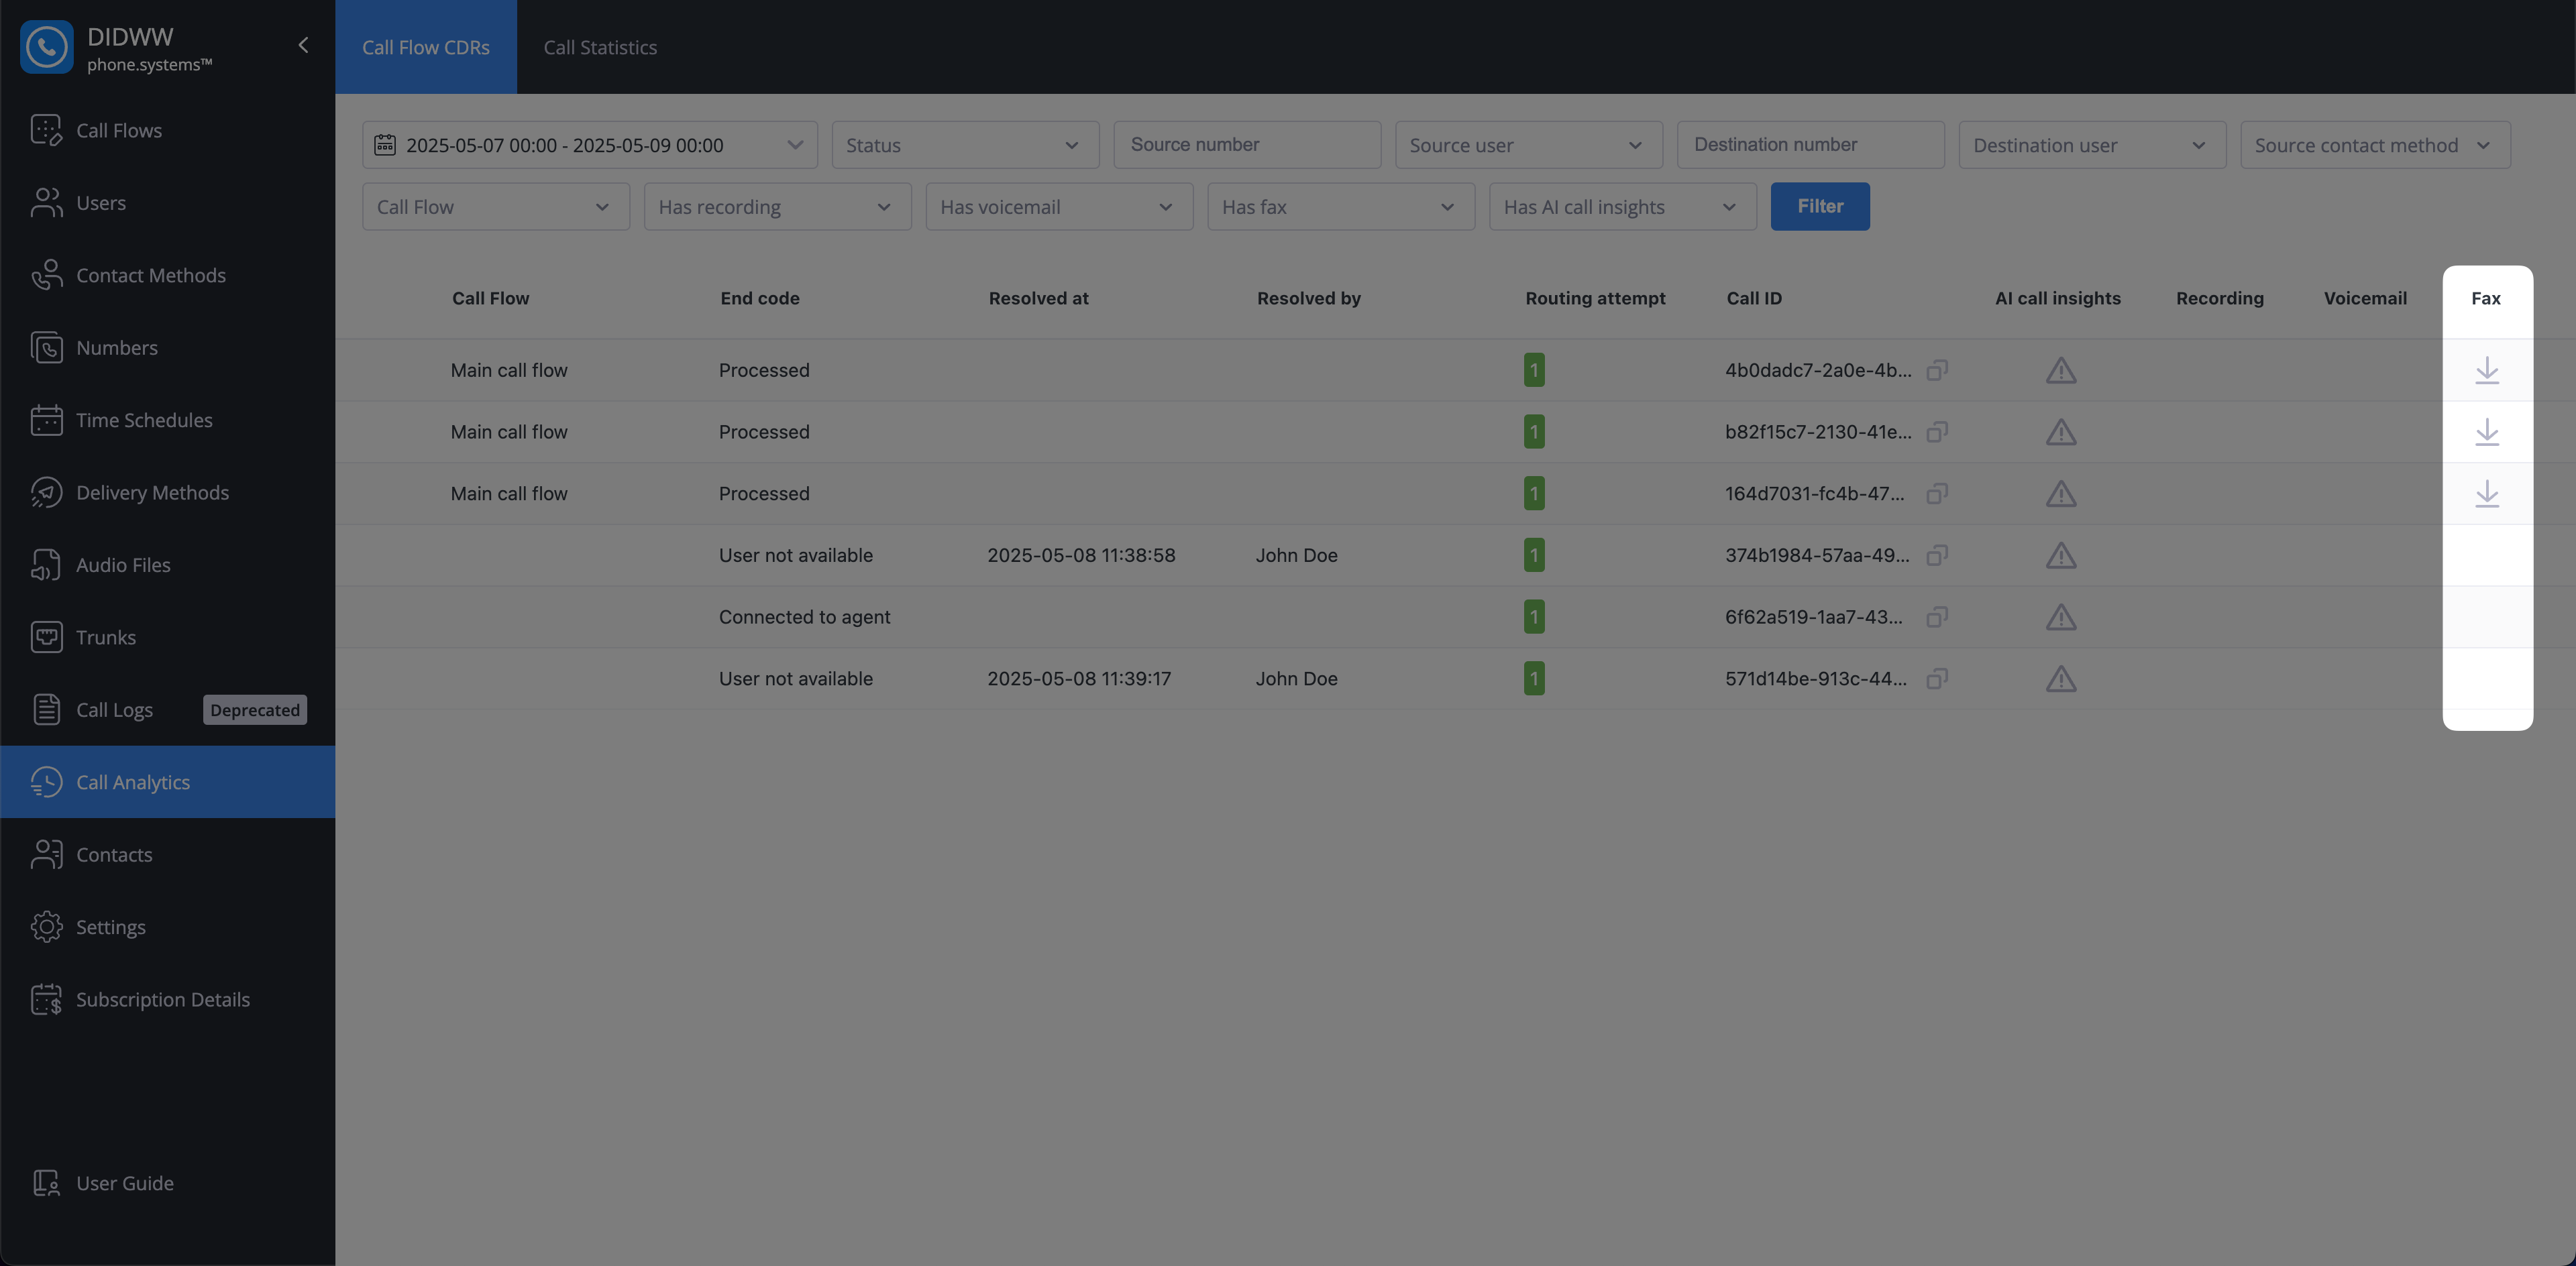Copy Call ID 374b1984-57aa-49...
Screen dimensions: 2576x1266
click(1937, 556)
